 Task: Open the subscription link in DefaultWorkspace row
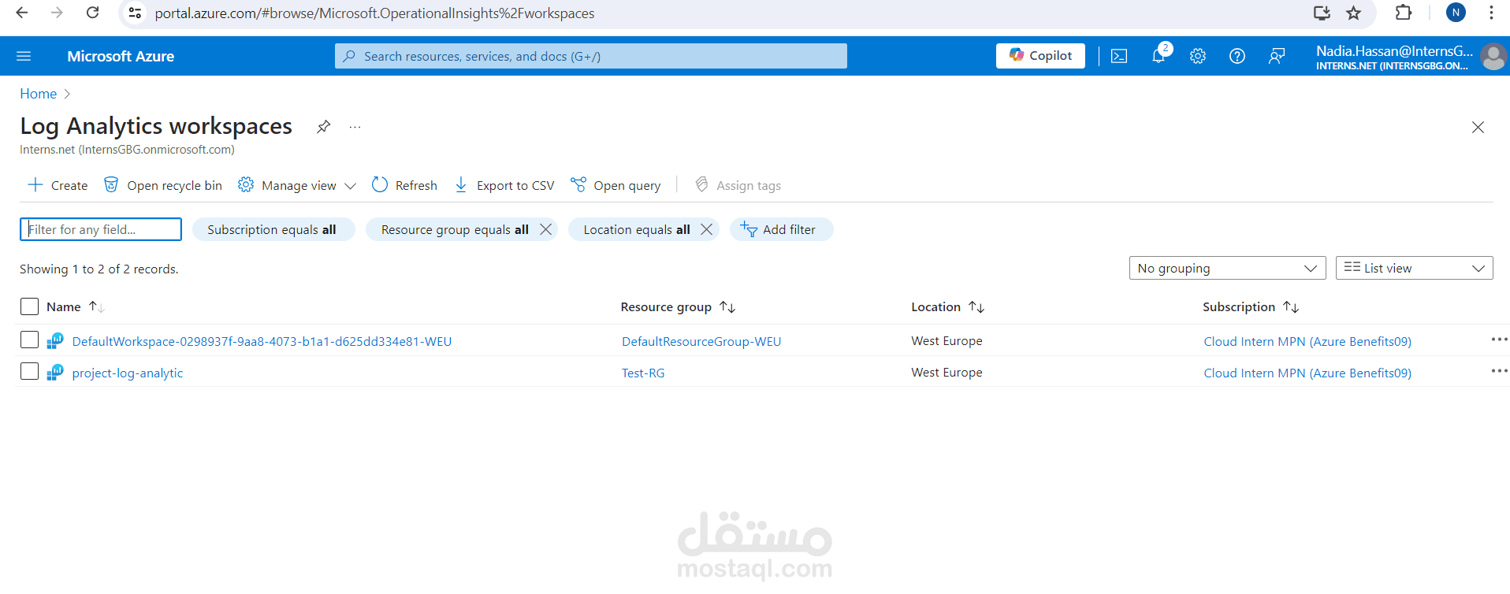1307,341
